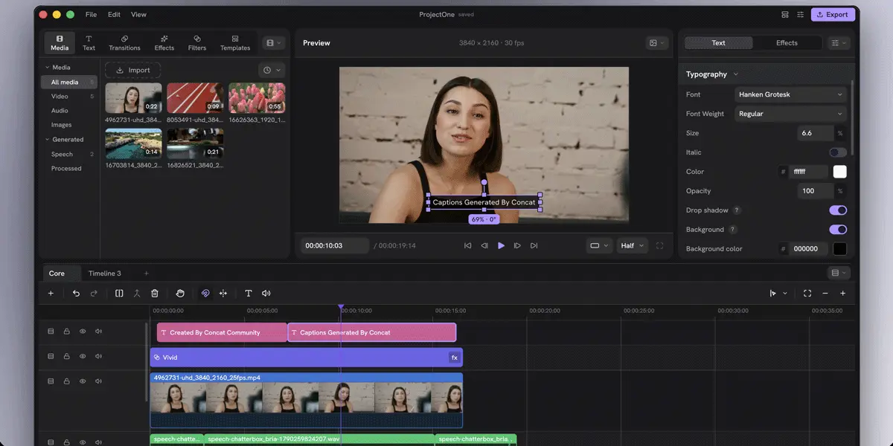Zoom in the timeline with plus icon
Image resolution: width=893 pixels, height=446 pixels.
click(843, 294)
